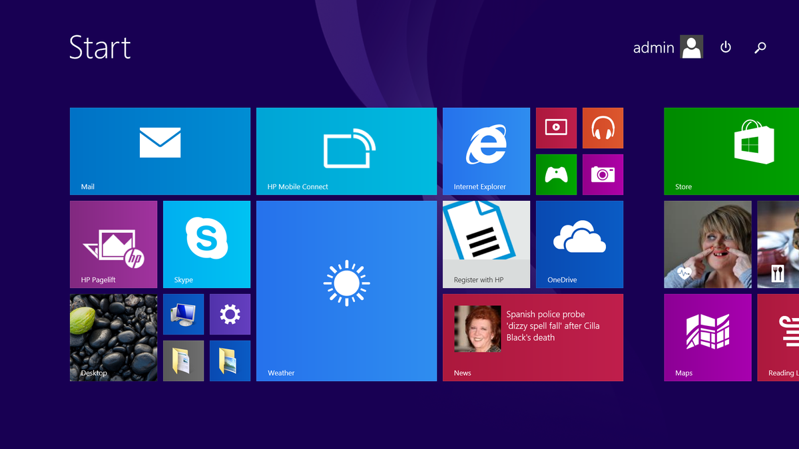Image resolution: width=799 pixels, height=449 pixels.
Task: Open Register with HP
Action: click(486, 244)
